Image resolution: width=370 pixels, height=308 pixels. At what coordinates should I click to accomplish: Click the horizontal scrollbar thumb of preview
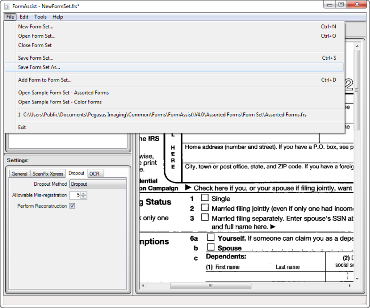(210, 285)
